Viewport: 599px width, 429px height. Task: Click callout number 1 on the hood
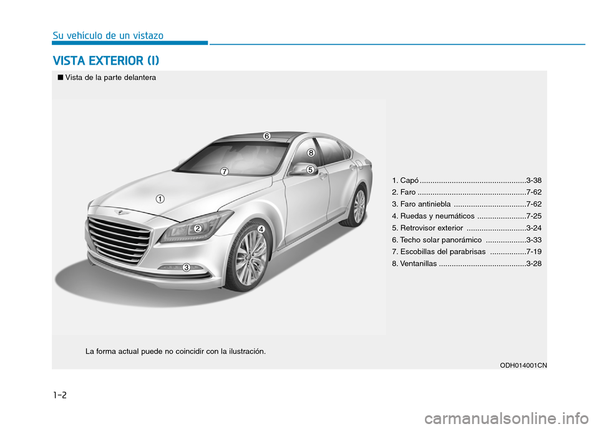point(160,199)
